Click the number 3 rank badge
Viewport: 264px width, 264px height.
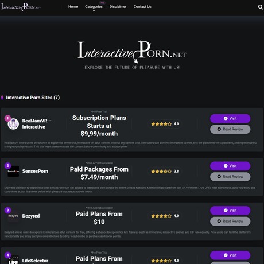coord(7,210)
